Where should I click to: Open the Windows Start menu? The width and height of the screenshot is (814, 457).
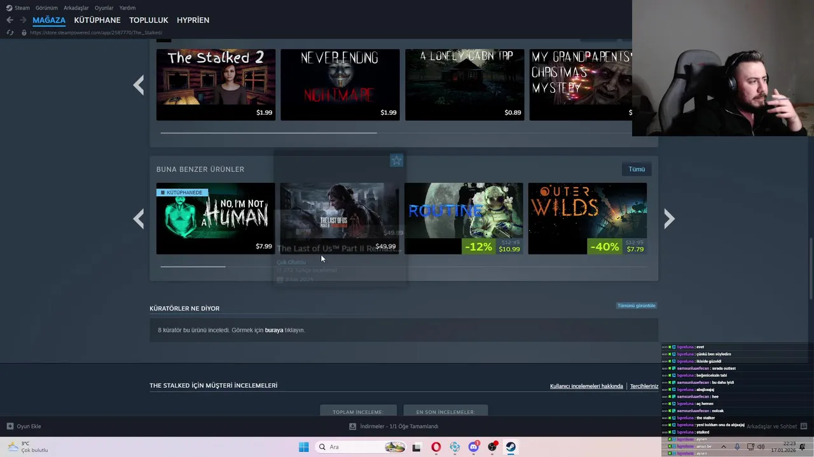[303, 447]
